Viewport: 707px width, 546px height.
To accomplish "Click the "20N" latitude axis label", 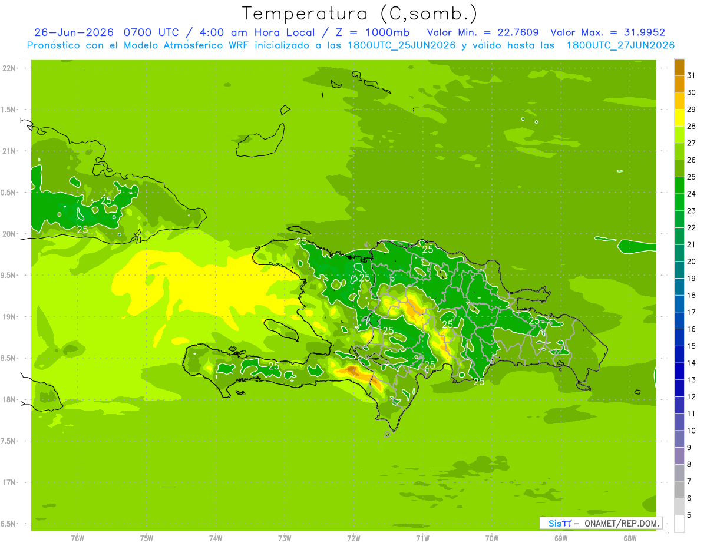I will tap(9, 234).
